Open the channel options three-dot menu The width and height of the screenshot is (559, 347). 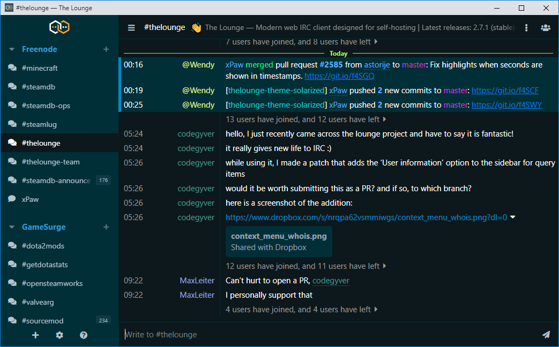[x=526, y=28]
